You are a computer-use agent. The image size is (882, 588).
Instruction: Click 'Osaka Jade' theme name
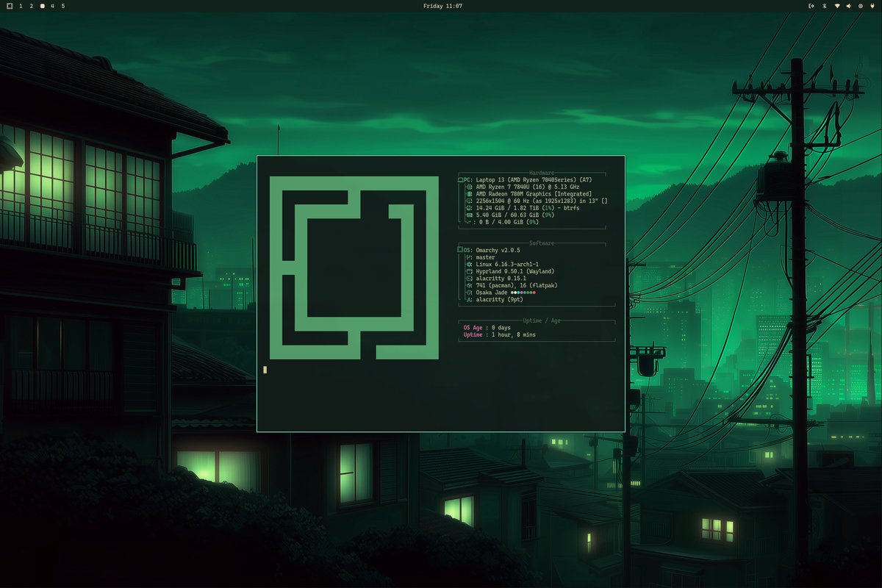(x=492, y=293)
